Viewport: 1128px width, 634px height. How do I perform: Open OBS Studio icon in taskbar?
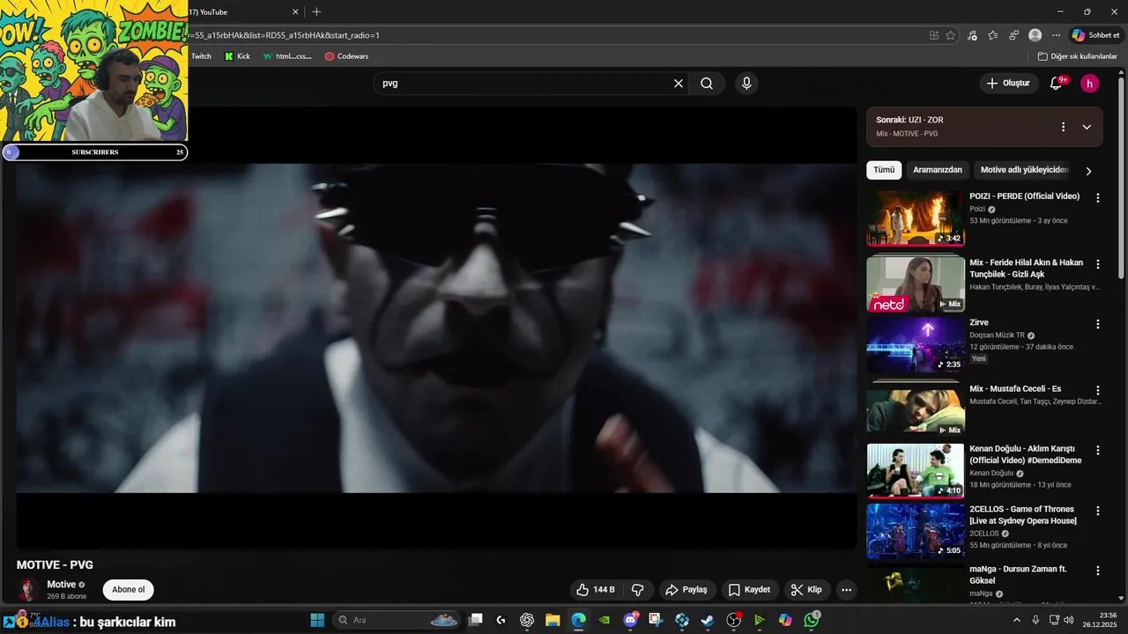pos(733,620)
